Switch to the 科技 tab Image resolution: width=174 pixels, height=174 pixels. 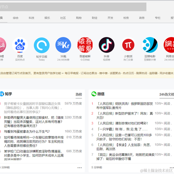click(x=31, y=18)
